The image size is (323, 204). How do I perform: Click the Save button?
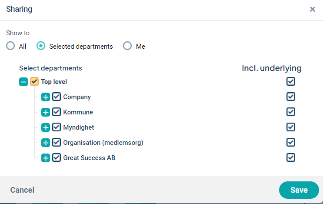tap(299, 190)
